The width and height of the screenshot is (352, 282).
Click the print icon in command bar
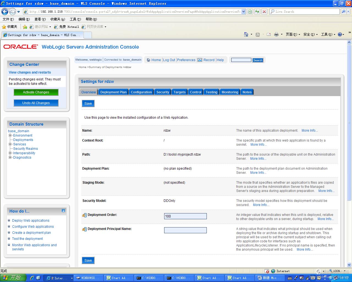tap(276, 34)
